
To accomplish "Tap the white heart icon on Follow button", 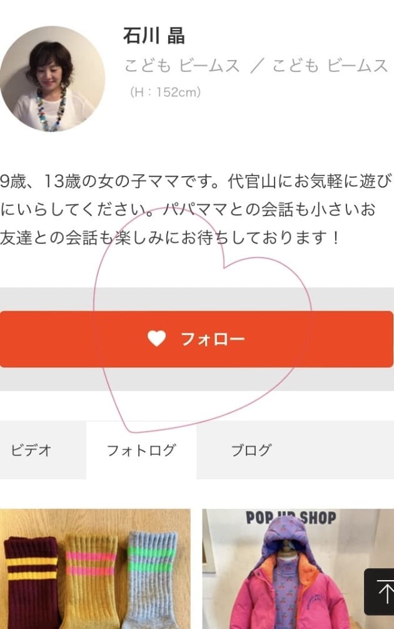I will point(156,338).
